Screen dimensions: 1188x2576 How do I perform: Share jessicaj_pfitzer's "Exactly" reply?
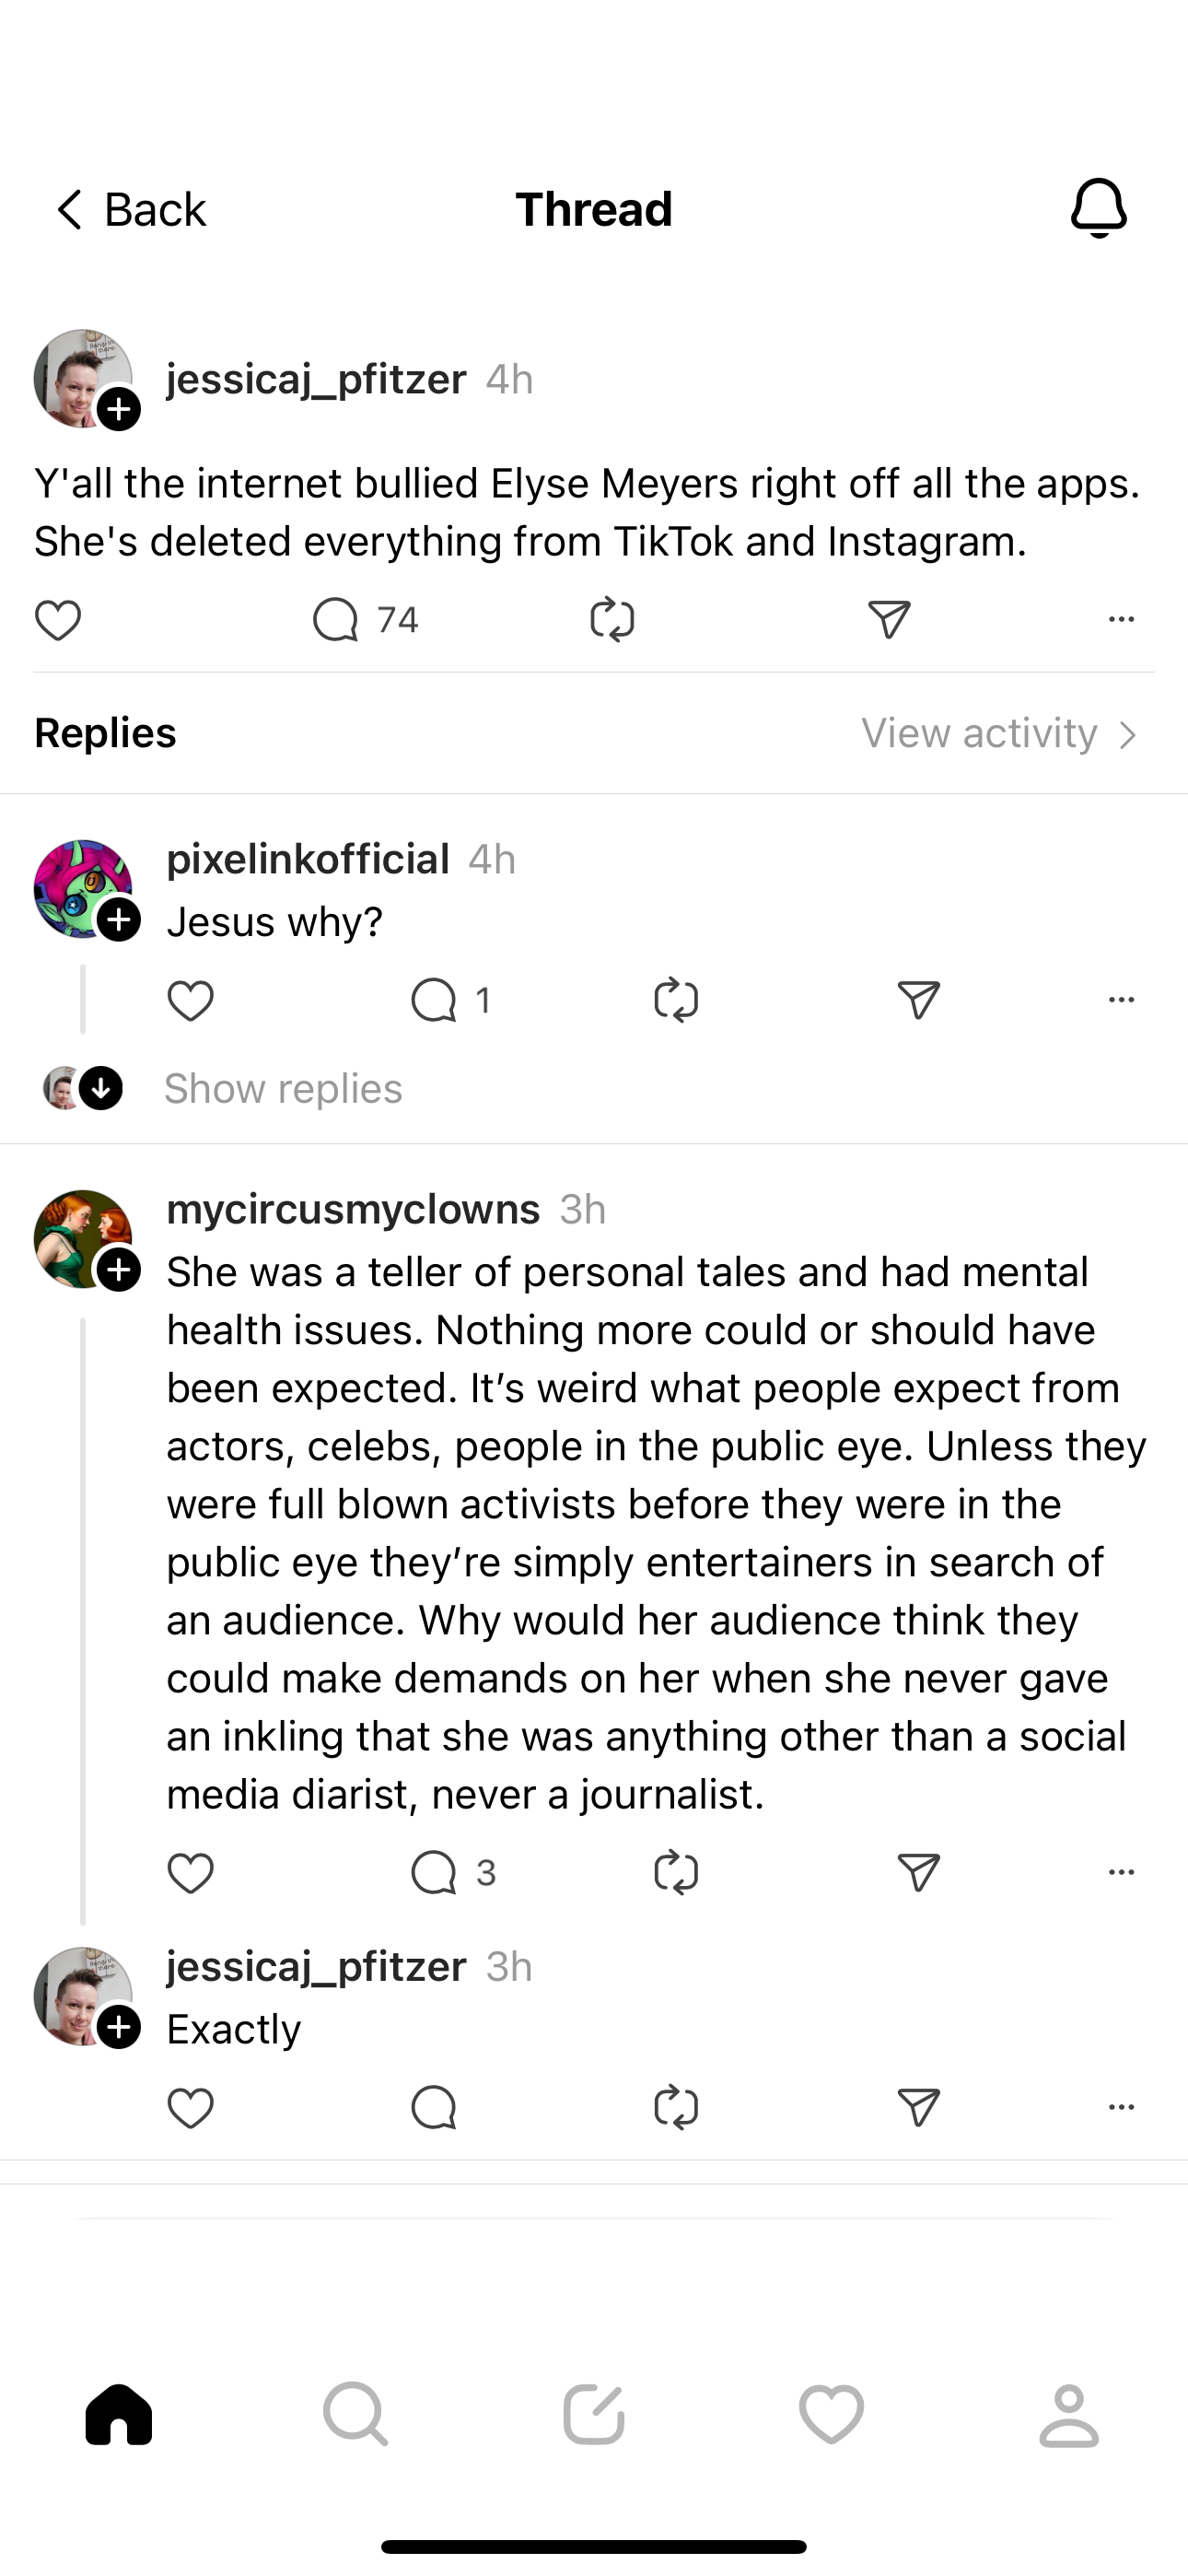[x=918, y=2108]
